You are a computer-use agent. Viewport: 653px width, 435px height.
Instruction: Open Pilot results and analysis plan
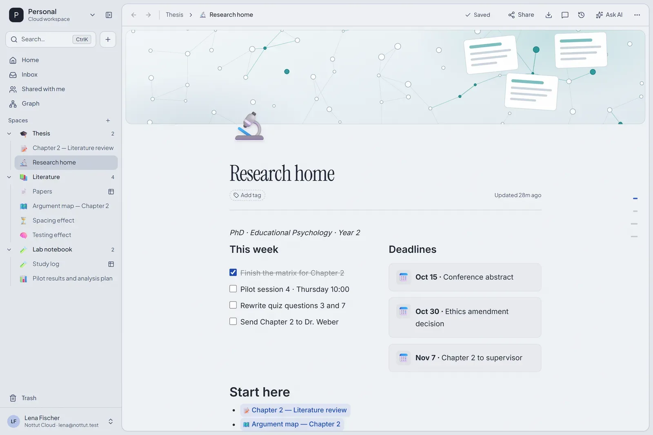click(66, 279)
